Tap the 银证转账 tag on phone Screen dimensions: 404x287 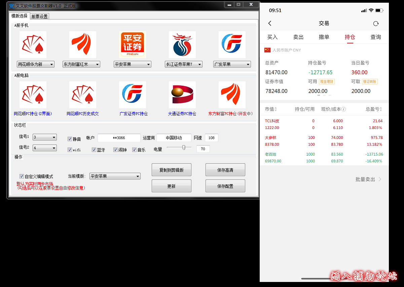pyautogui.click(x=370, y=82)
